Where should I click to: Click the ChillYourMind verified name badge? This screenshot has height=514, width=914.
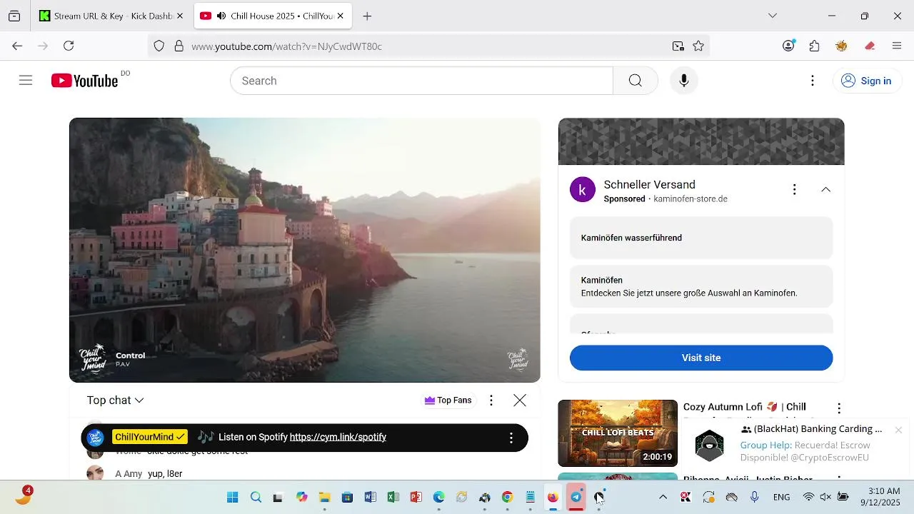[x=150, y=437]
